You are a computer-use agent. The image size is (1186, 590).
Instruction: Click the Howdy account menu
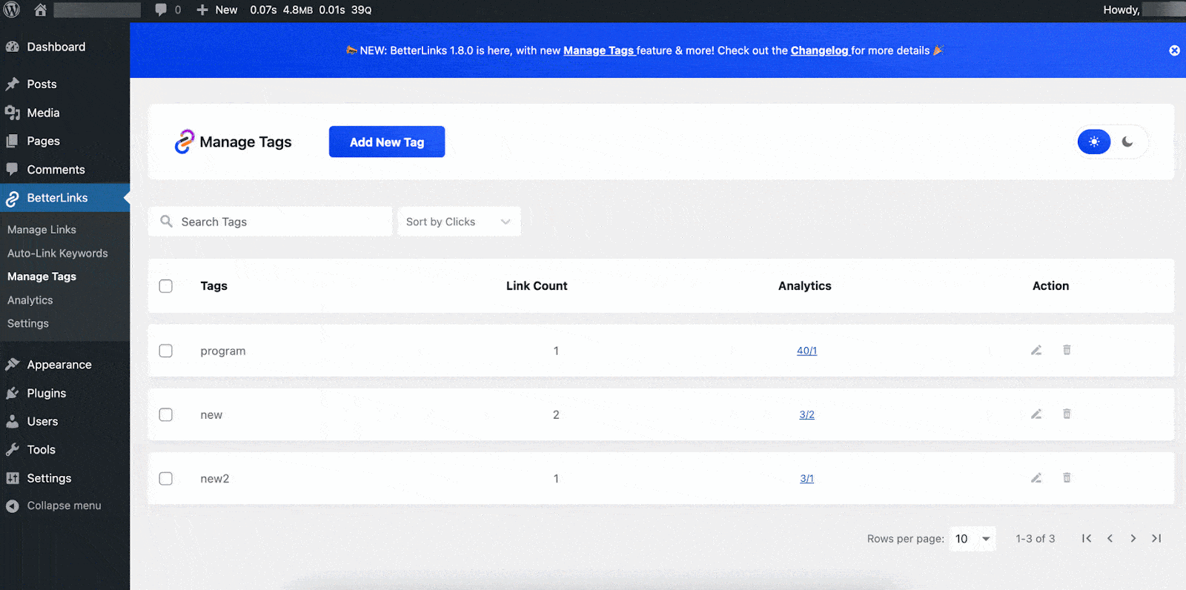[1143, 10]
